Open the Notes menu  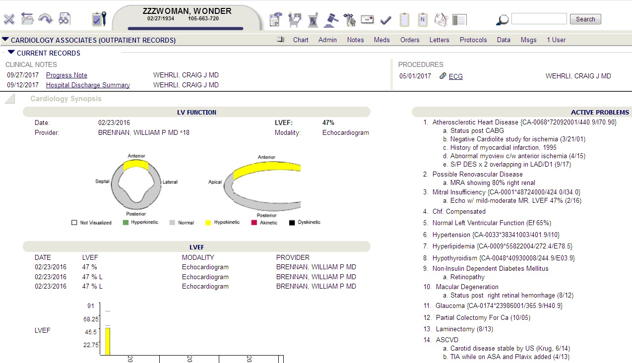coord(355,40)
